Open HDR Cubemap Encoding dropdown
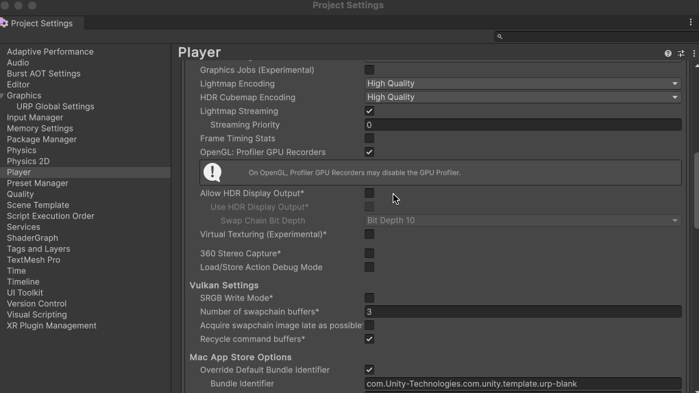The width and height of the screenshot is (699, 393). point(523,97)
